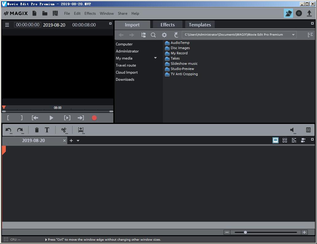Open a project using the folder icon
The height and width of the screenshot is (244, 317).
[45, 13]
